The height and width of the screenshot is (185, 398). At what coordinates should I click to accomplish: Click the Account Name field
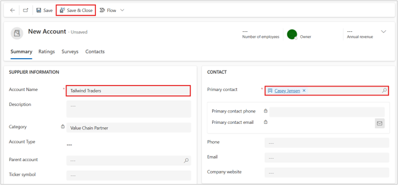[x=128, y=91]
